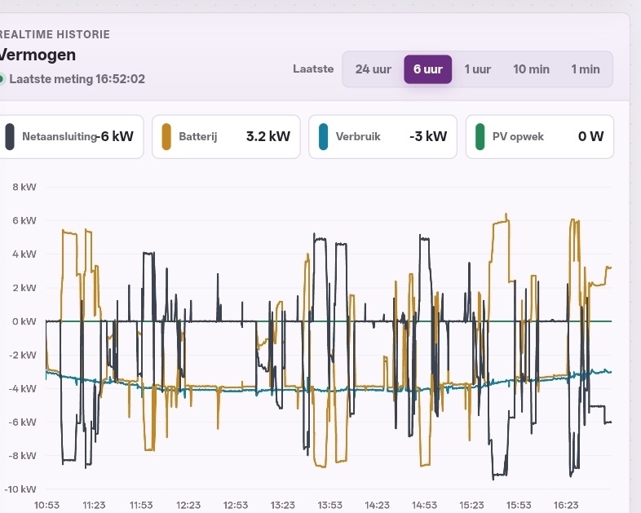Switch to the 1 uur range
The width and height of the screenshot is (641, 513).
(x=477, y=69)
